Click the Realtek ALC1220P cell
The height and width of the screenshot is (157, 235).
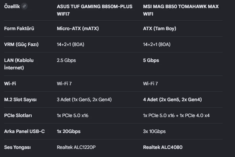pos(76,147)
